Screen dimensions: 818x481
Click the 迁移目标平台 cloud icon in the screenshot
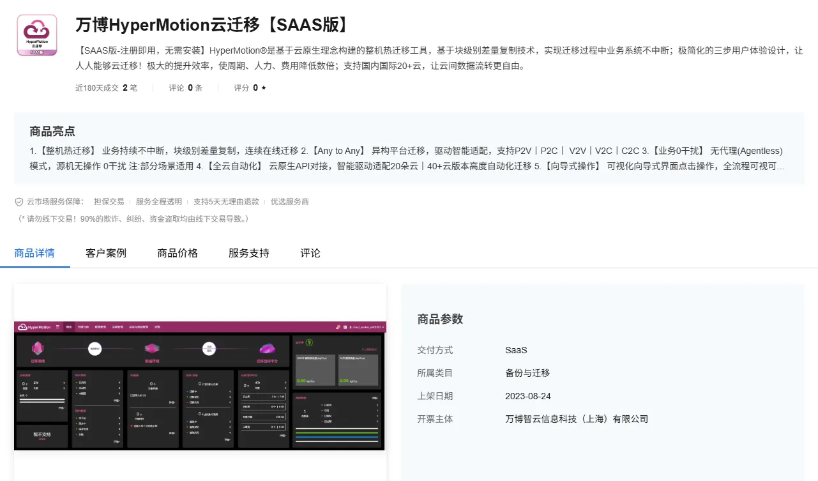click(x=267, y=348)
